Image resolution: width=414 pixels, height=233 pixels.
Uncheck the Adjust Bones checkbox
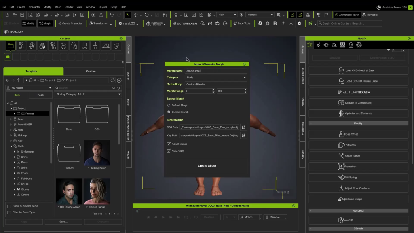[x=169, y=144]
